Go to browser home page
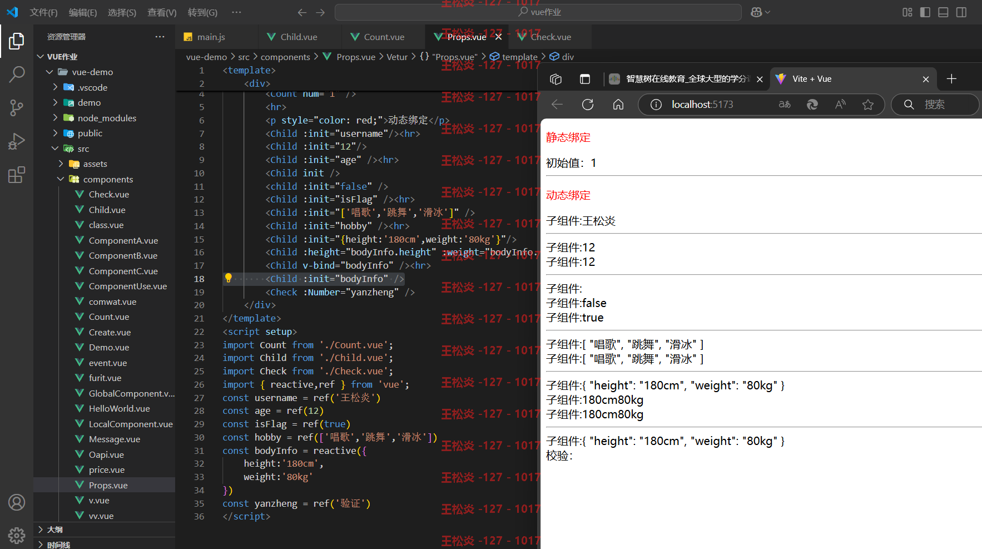This screenshot has height=549, width=982. coord(618,105)
